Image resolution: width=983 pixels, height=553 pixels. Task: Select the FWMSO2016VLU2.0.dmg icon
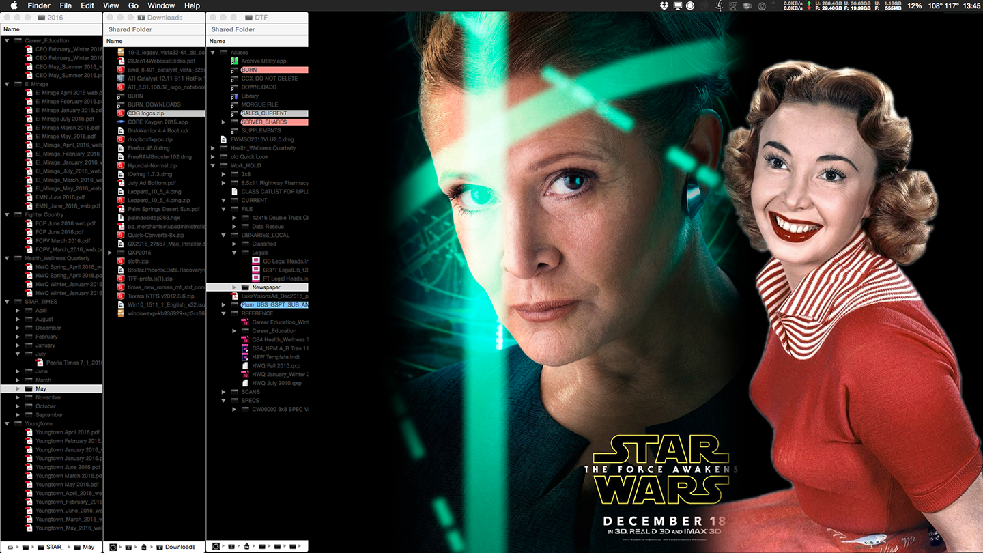[x=223, y=139]
